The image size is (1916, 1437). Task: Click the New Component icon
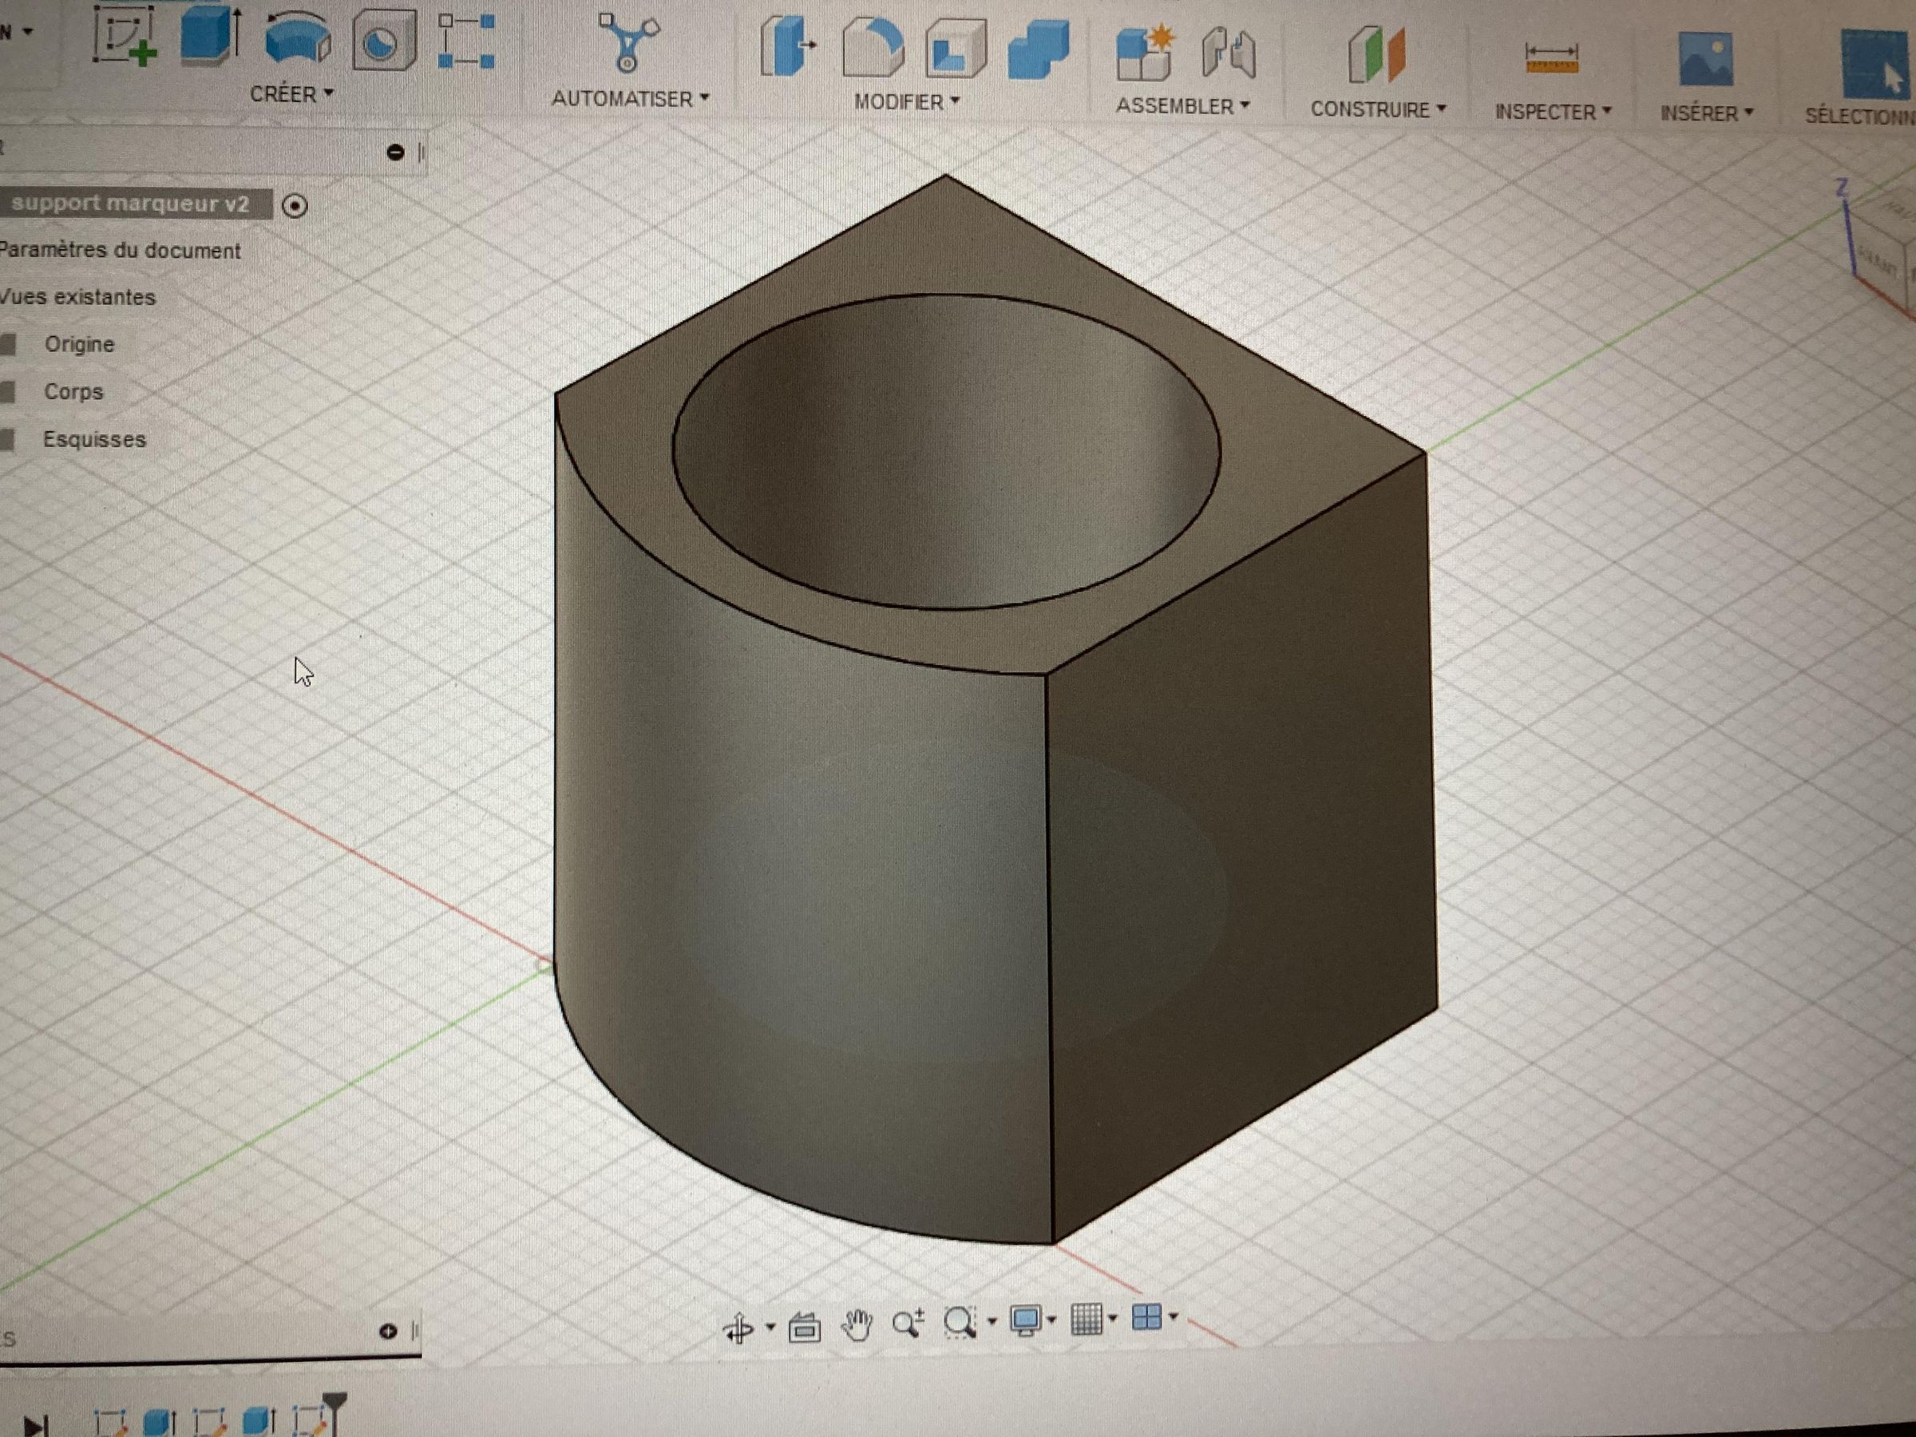(x=1144, y=53)
